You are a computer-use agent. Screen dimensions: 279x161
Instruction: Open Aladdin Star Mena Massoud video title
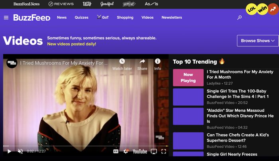coord(240,116)
